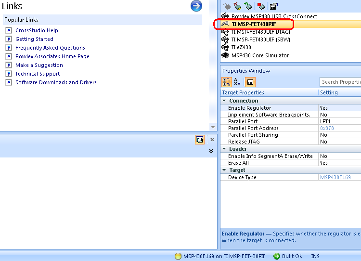
Task: Open the CrossStudio Help link
Action: (37, 30)
